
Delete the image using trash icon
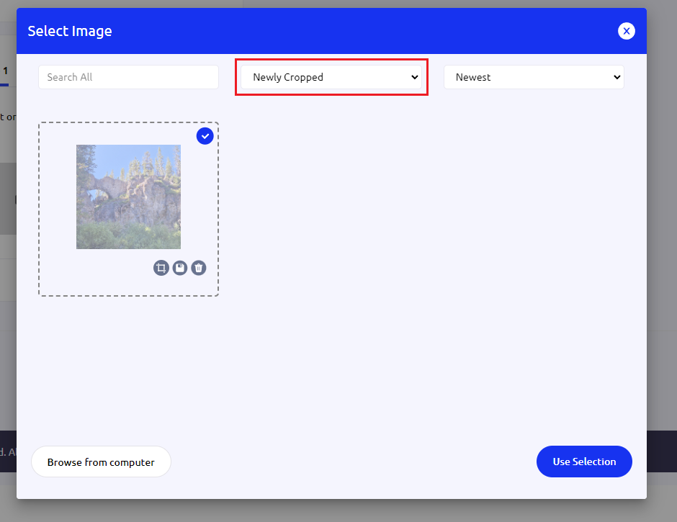199,268
